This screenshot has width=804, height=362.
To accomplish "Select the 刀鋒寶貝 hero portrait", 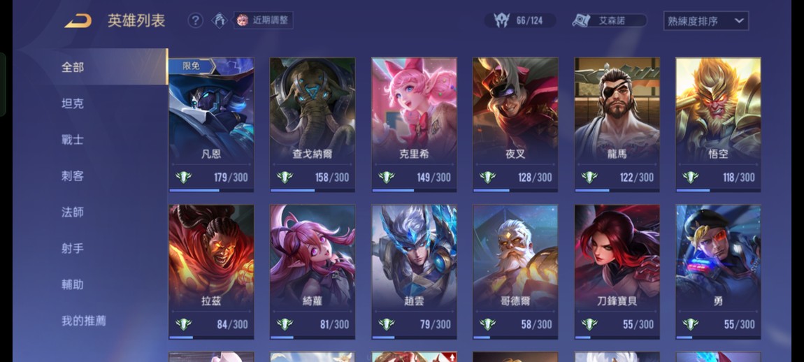I will pyautogui.click(x=617, y=256).
